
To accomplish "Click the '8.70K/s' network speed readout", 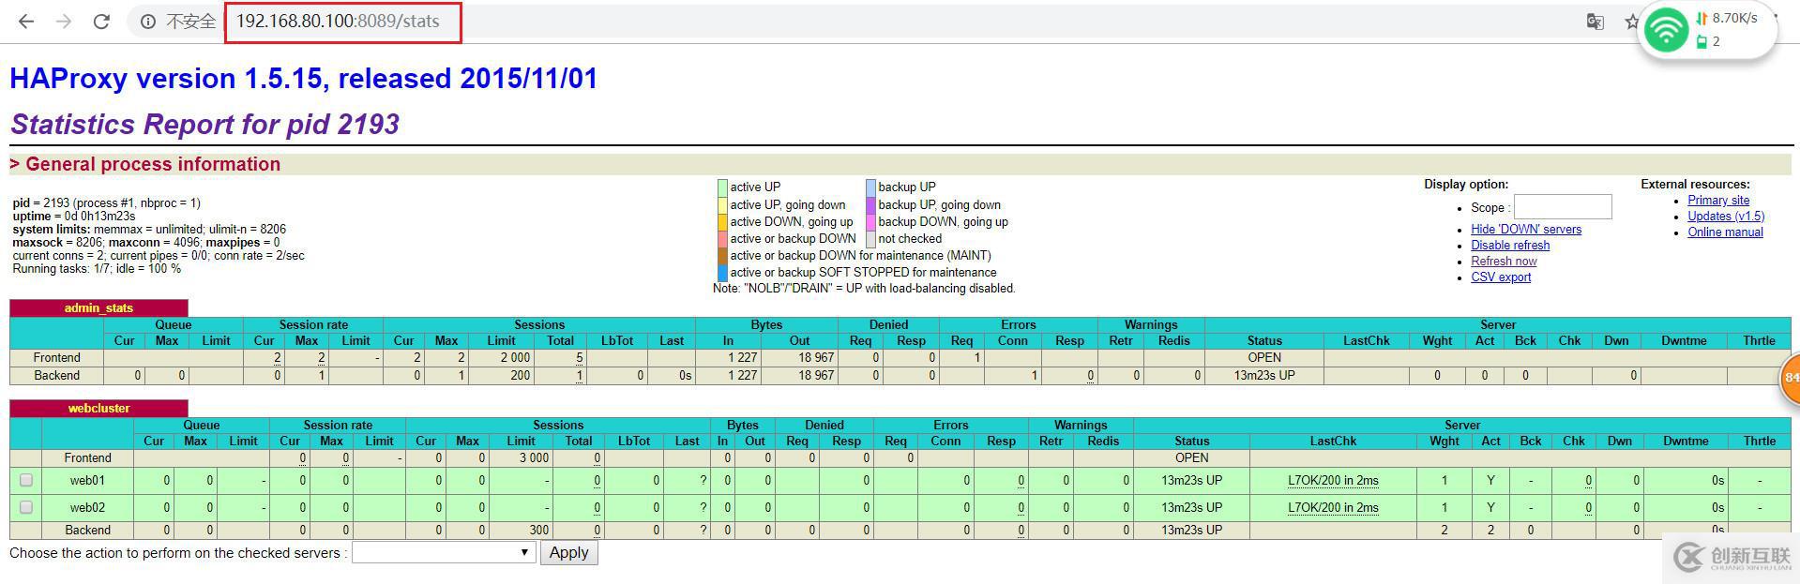I will 1734,18.
